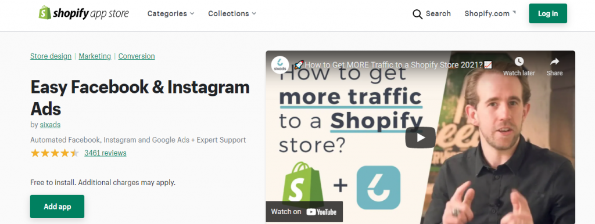Click the Search magnifier icon

pos(417,15)
